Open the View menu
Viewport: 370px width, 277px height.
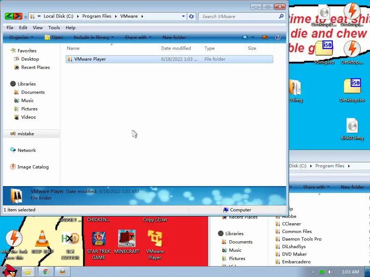pyautogui.click(x=38, y=27)
